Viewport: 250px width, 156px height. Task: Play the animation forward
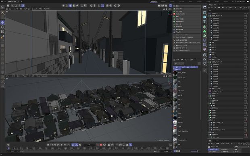(58, 145)
